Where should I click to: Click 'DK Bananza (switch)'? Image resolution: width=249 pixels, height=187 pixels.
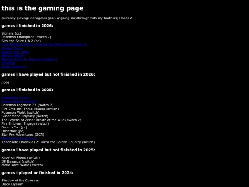[18, 162]
